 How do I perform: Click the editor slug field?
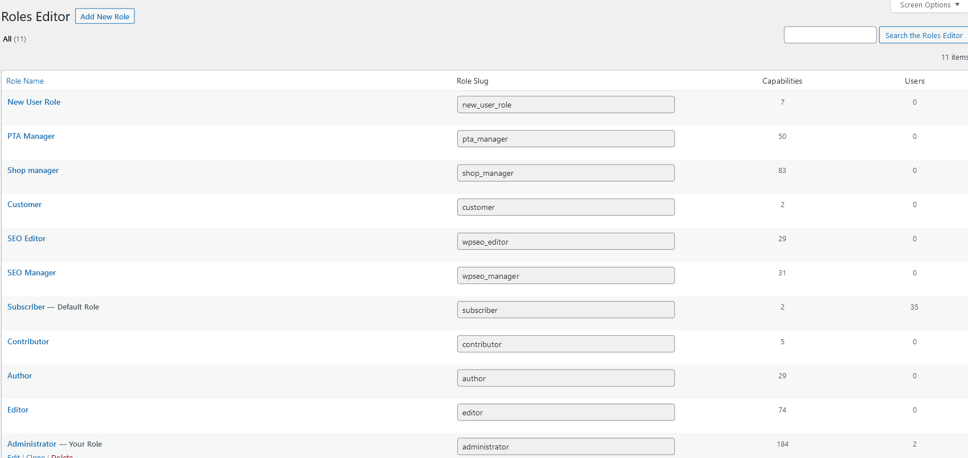tap(566, 412)
